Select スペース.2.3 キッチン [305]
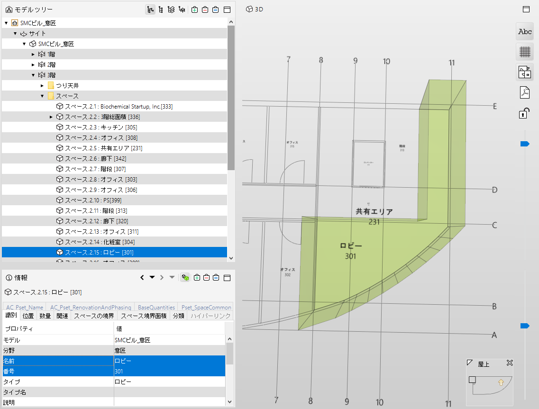This screenshot has width=539, height=409. coord(114,127)
